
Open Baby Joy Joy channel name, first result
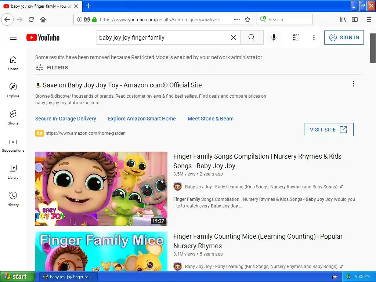coord(261,187)
